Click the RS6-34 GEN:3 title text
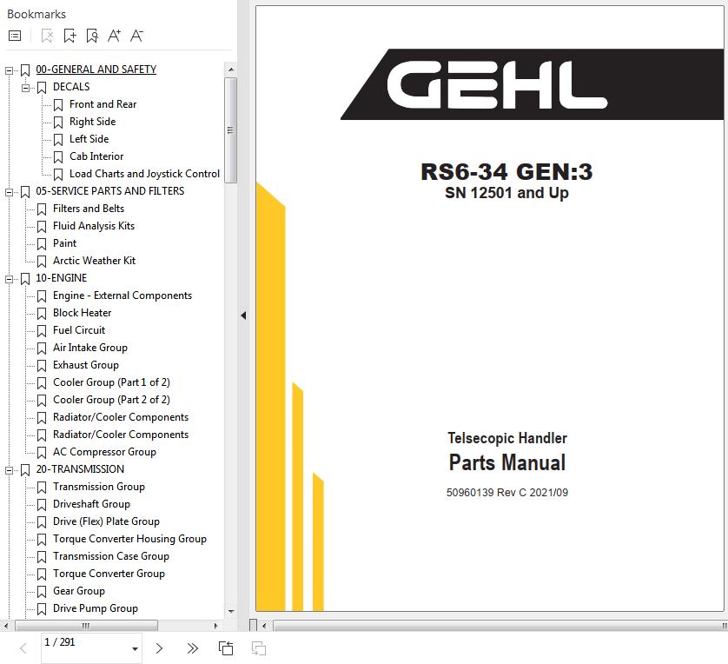The width and height of the screenshot is (728, 664). 506,171
